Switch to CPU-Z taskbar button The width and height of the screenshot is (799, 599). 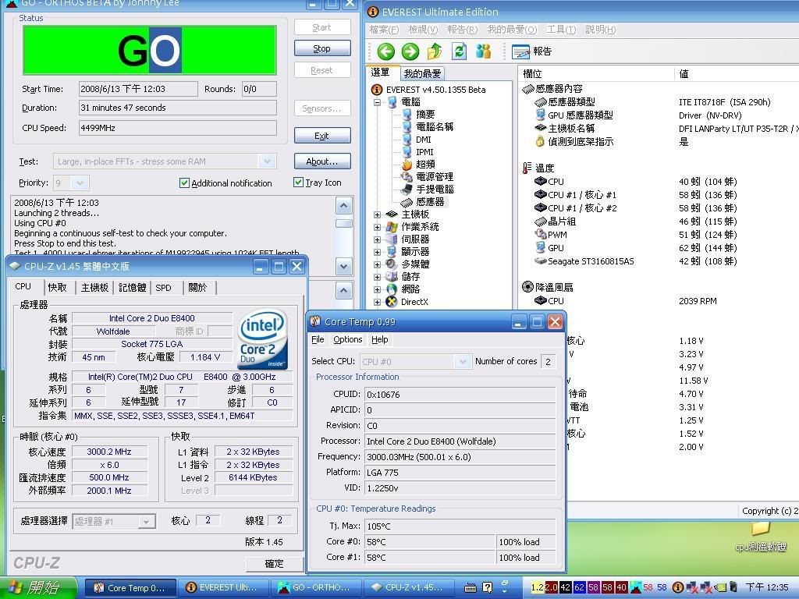pyautogui.click(x=407, y=588)
